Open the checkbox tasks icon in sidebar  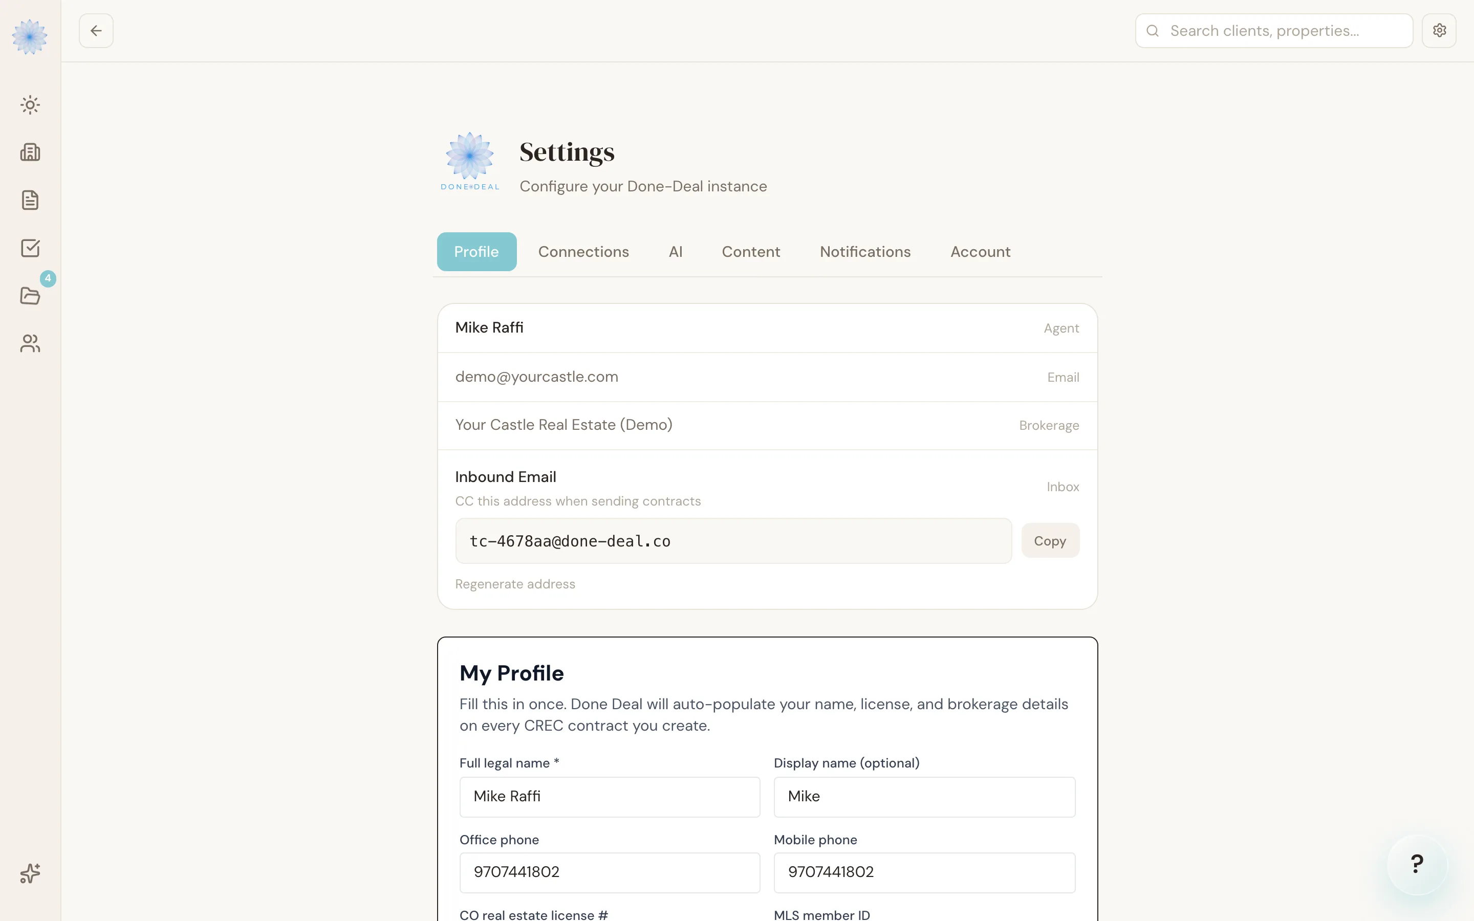(30, 248)
